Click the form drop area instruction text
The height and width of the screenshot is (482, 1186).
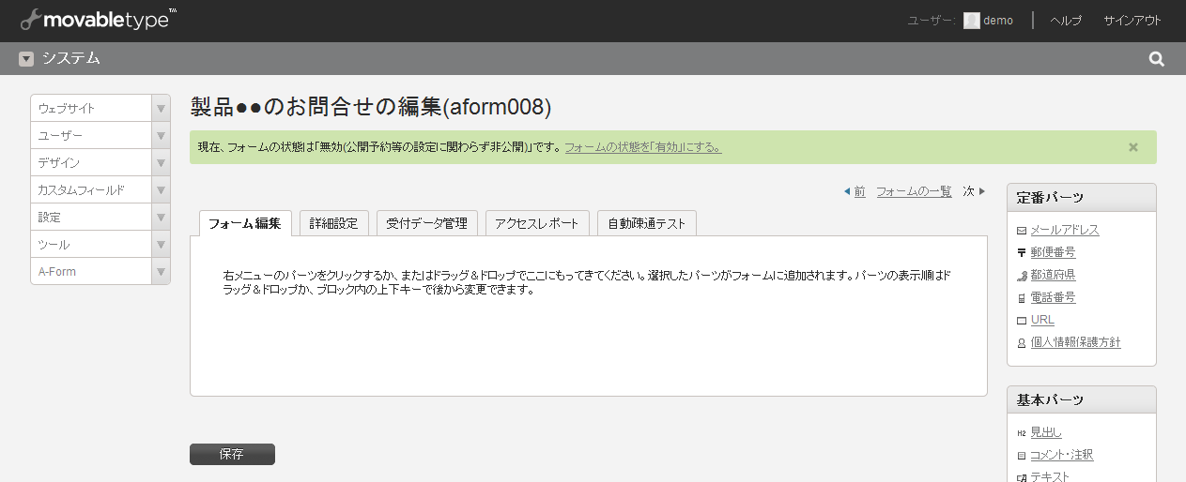click(587, 282)
